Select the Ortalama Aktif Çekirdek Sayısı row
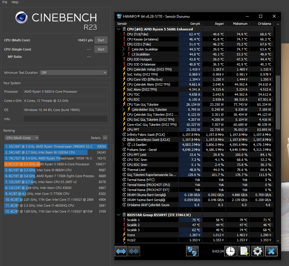 (194, 205)
